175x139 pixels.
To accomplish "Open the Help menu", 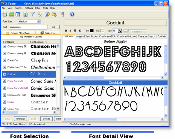I will [52, 8].
